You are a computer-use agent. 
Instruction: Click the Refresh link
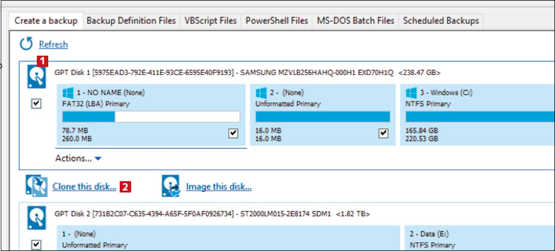(53, 44)
